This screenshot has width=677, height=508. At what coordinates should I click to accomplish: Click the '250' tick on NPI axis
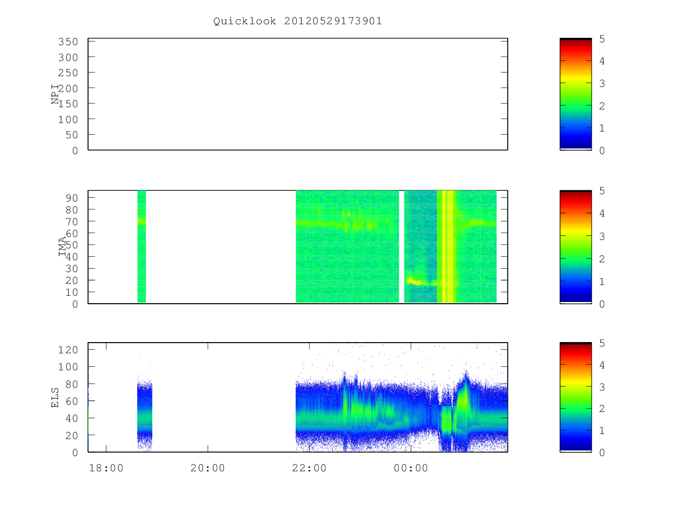[x=68, y=73]
